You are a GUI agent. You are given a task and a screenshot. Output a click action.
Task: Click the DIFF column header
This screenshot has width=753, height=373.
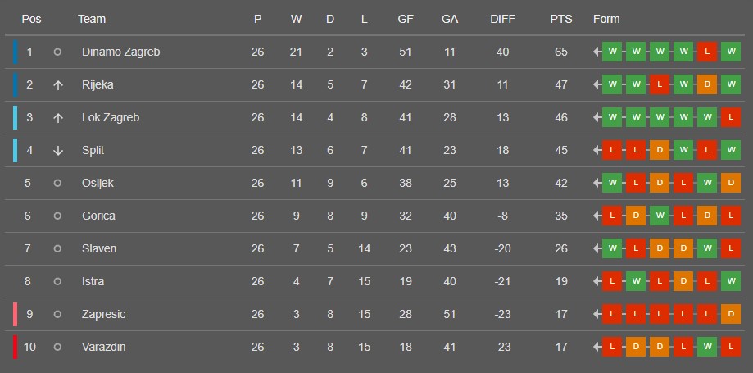(503, 19)
